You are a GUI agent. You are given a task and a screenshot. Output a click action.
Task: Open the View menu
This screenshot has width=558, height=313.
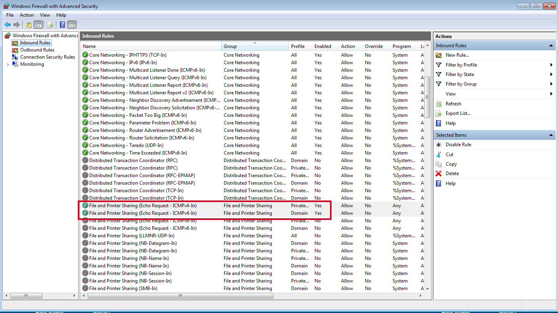[x=45, y=15]
